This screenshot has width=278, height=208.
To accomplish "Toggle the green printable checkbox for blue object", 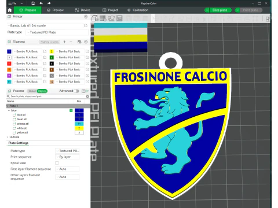I will tap(71, 110).
